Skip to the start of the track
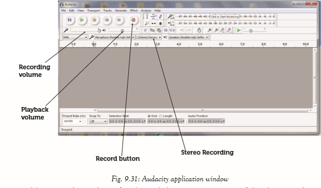 106,20
